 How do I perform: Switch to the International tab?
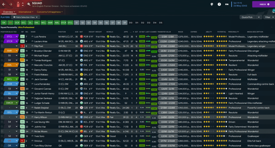(x=26, y=12)
